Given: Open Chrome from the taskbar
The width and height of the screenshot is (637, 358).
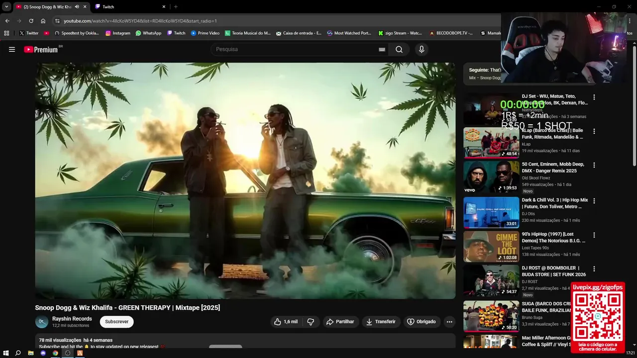Looking at the screenshot, I should 55,353.
